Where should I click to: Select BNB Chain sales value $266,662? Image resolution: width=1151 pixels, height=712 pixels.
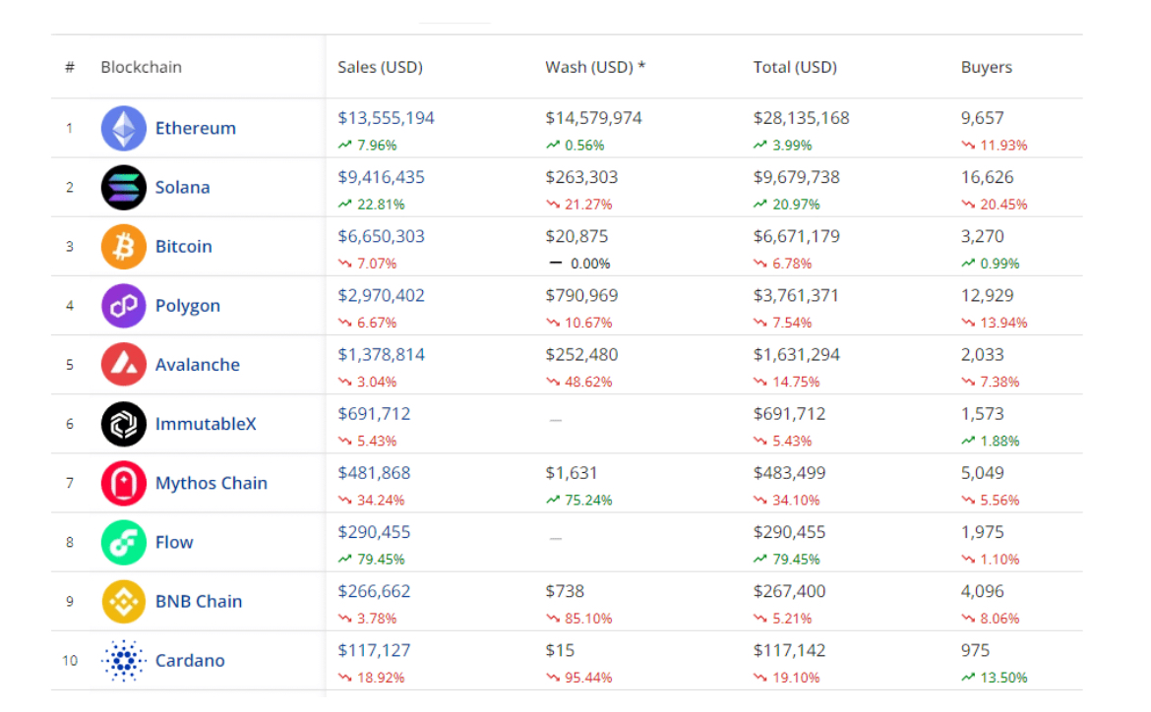pos(374,592)
